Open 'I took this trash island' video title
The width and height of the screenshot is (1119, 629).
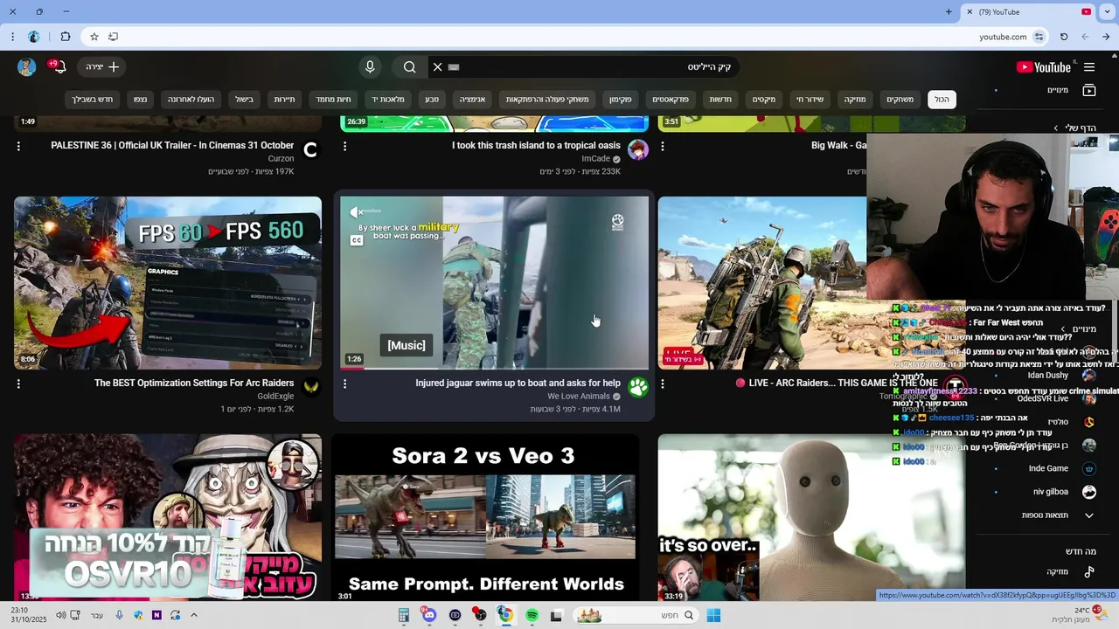[536, 146]
